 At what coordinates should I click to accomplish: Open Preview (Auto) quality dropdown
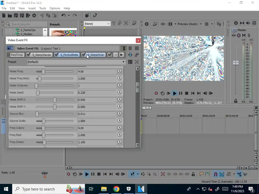click(189, 24)
